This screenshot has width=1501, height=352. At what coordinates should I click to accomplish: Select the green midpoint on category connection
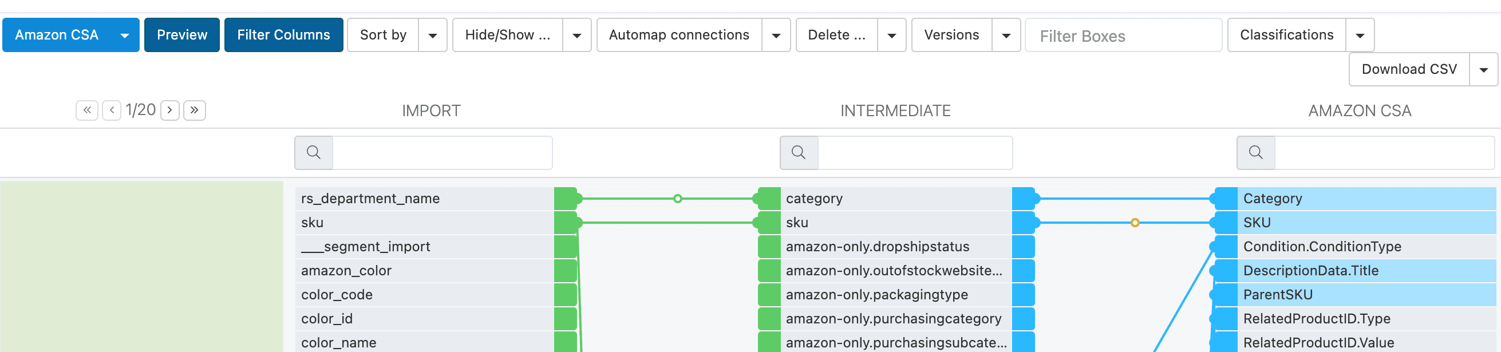677,199
